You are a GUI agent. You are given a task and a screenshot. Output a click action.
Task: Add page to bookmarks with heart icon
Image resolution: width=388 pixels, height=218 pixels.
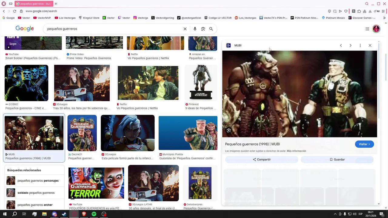[346, 11]
